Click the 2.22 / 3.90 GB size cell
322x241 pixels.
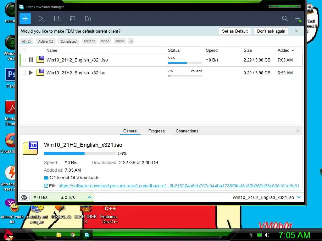[257, 60]
